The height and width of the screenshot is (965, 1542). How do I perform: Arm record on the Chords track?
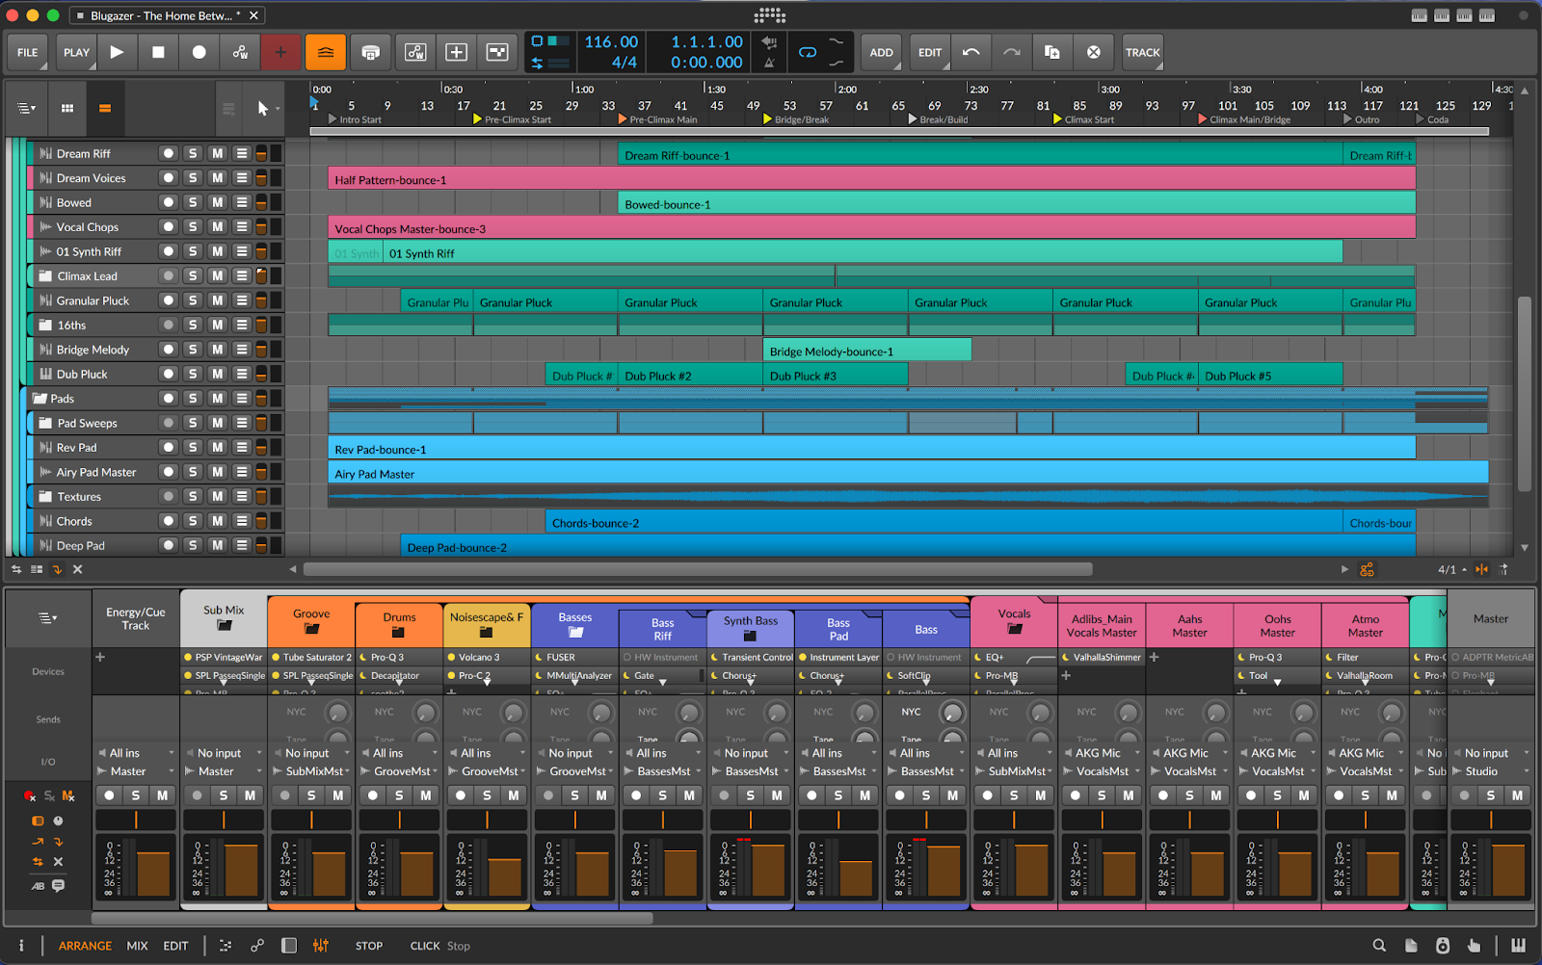tap(169, 521)
